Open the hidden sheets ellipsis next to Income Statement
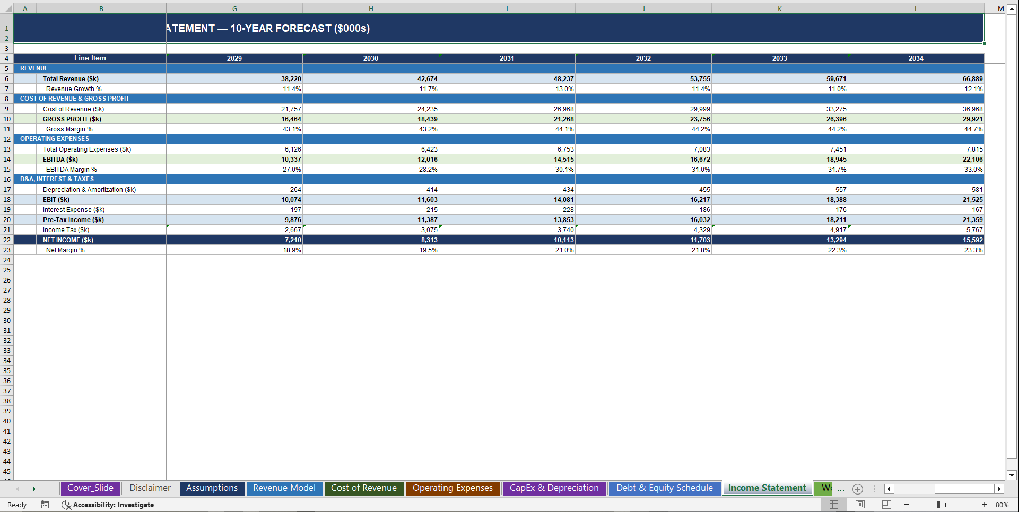Viewport: 1019px width, 512px height. pos(841,489)
